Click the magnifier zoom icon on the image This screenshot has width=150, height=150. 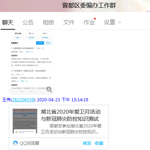pyautogui.click(x=49, y=89)
